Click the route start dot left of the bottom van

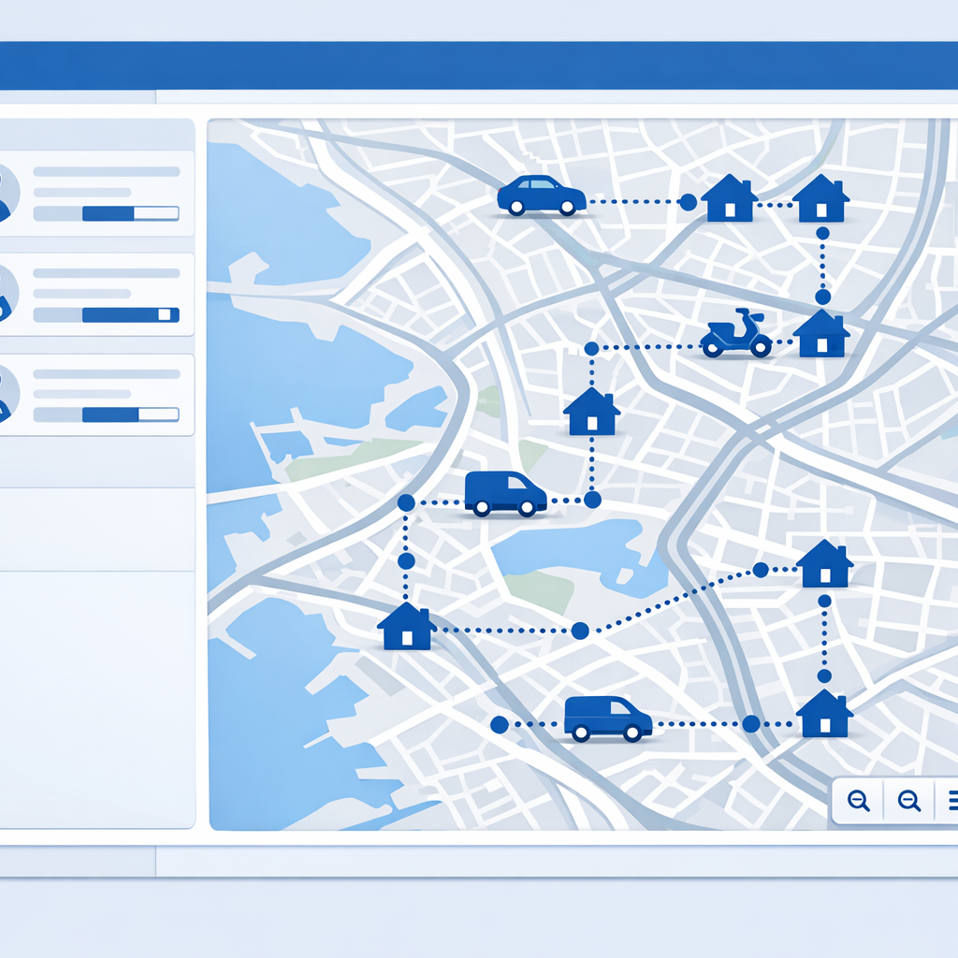pos(500,724)
